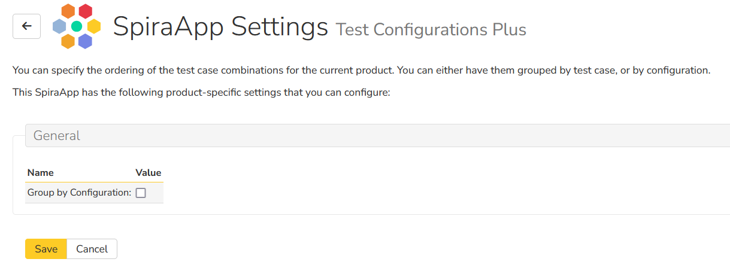730x268 pixels.
Task: Click the back arrow button
Action: pyautogui.click(x=26, y=26)
